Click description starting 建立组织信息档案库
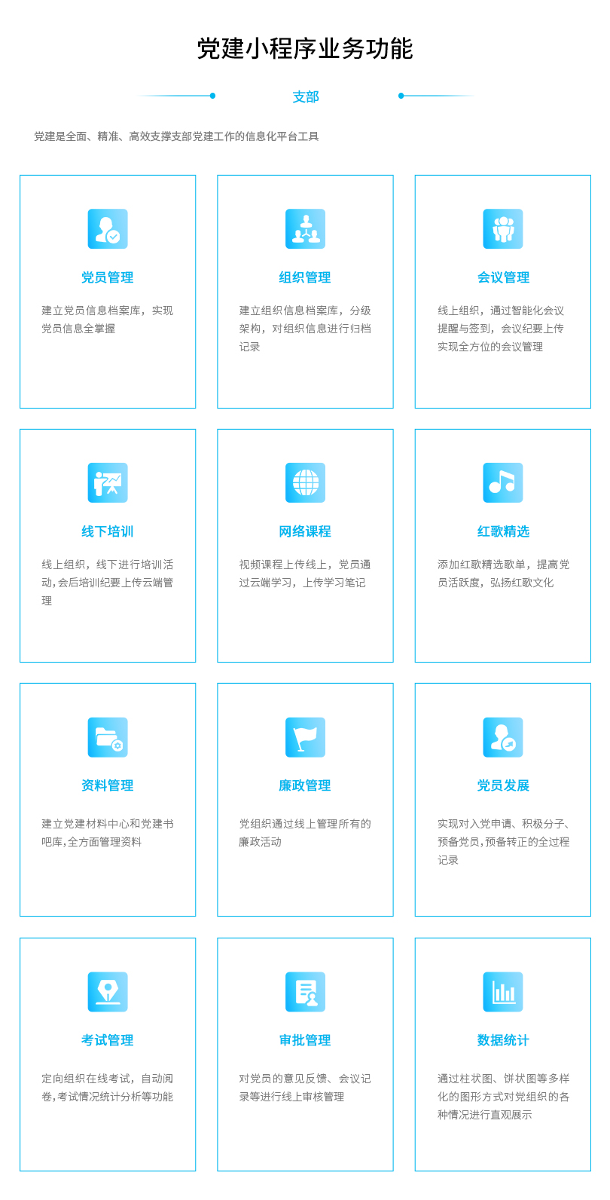 305,329
